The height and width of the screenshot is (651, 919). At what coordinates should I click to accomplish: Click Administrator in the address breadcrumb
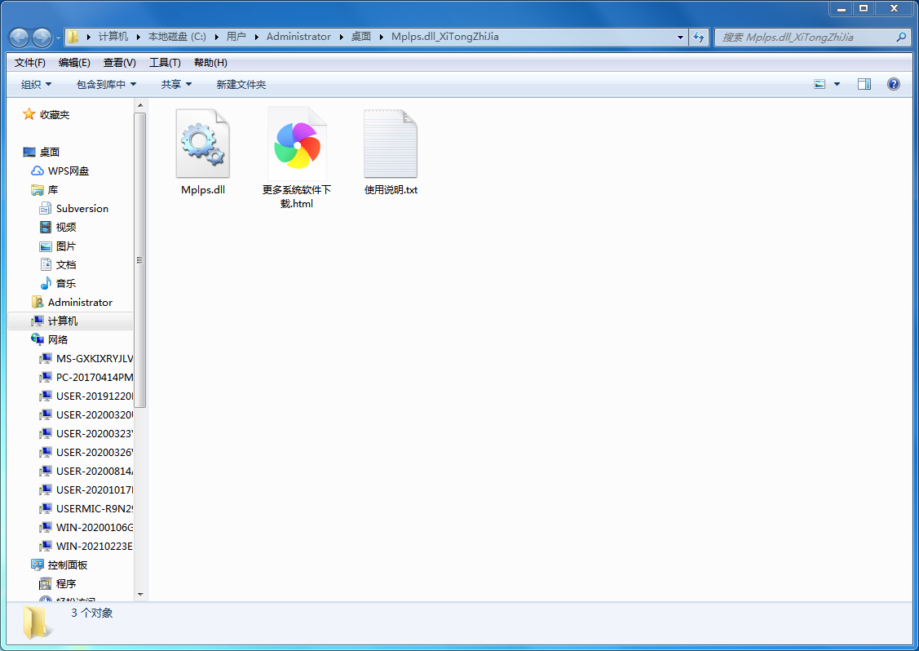coord(298,37)
